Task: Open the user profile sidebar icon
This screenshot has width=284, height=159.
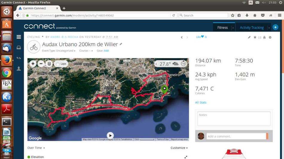Action: pyautogui.click(x=19, y=69)
